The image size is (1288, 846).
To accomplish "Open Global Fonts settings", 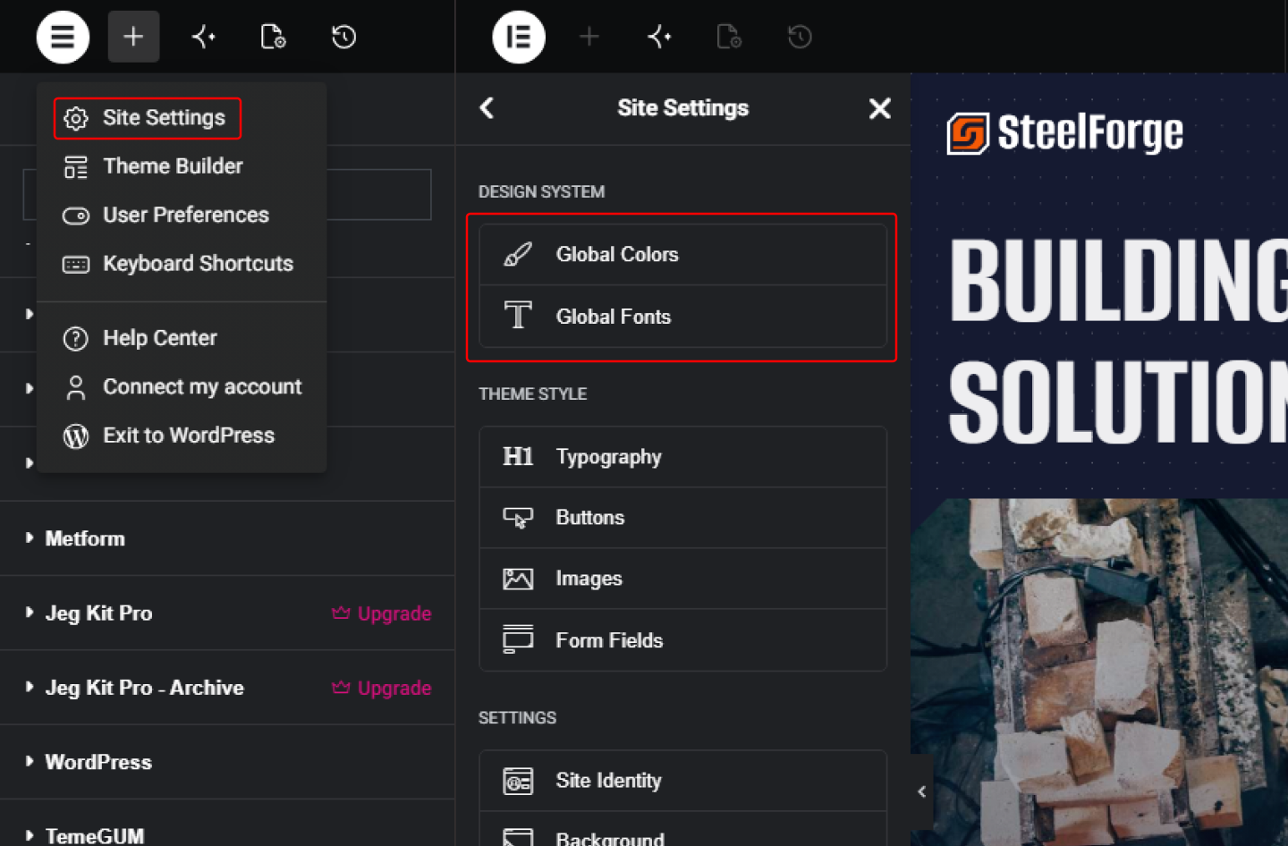I will (x=682, y=317).
